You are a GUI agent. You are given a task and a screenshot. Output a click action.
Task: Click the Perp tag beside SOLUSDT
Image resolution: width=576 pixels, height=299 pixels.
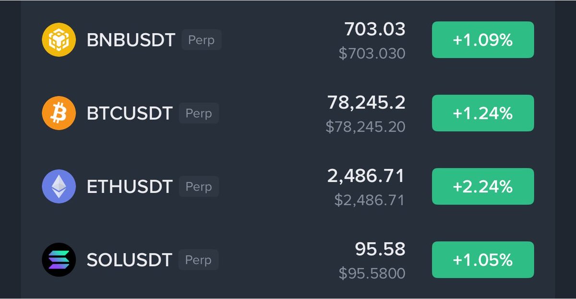point(199,260)
